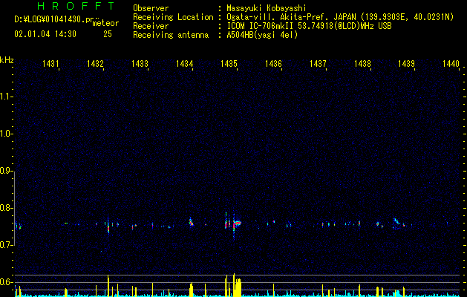
Task: Click the 'Observer' field label
Action: 151,8
